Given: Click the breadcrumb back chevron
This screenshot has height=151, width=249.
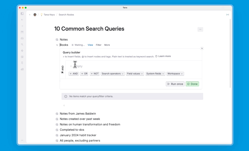Looking at the screenshot, I should 30,15.
